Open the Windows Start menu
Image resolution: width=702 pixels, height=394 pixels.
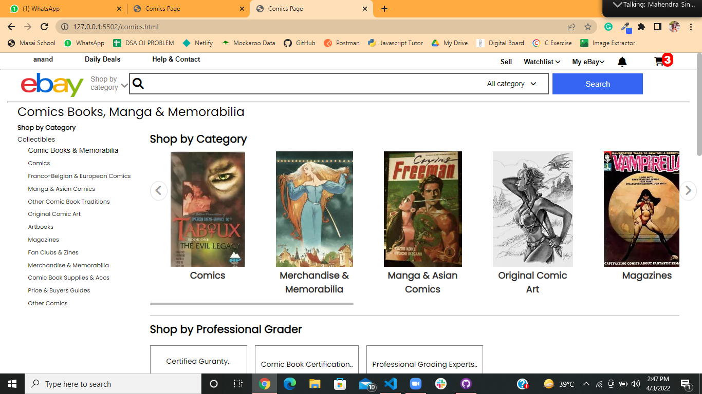coord(12,384)
